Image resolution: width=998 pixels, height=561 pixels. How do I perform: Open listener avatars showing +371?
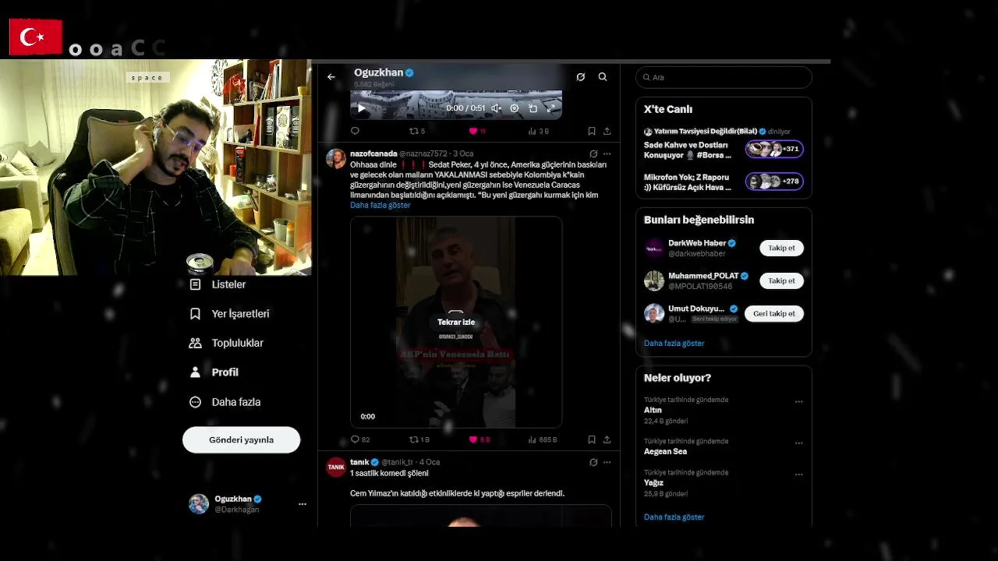[x=774, y=149]
